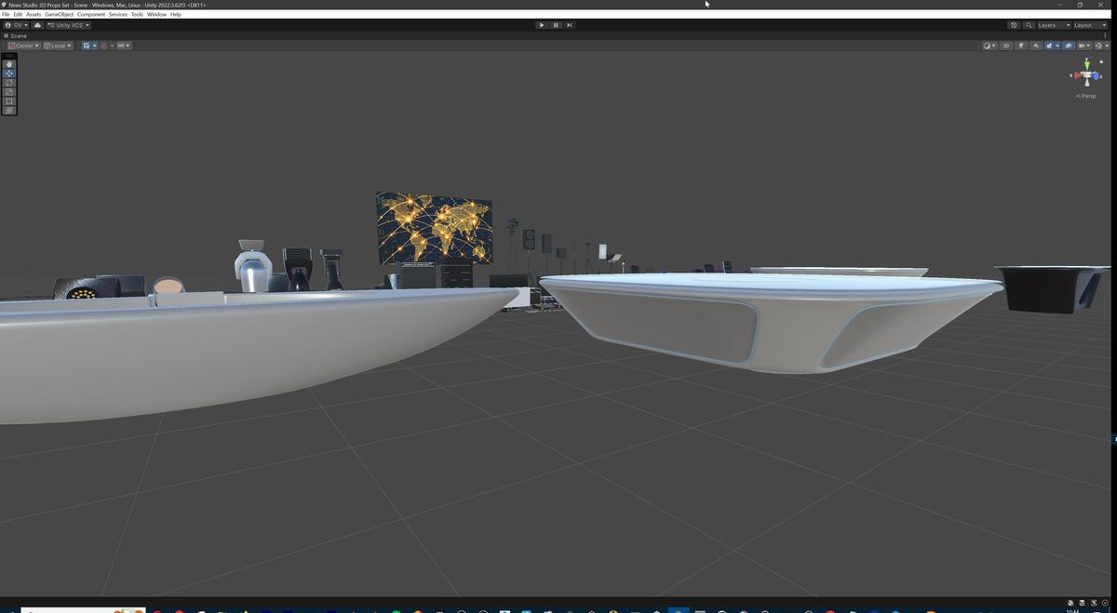1117x613 pixels.
Task: Toggle grid snapping button
Action: click(104, 46)
